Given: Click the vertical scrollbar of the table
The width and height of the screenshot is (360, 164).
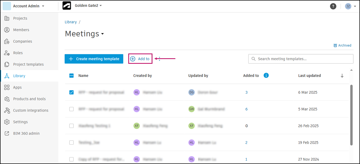Looking at the screenshot, I should tap(351, 115).
